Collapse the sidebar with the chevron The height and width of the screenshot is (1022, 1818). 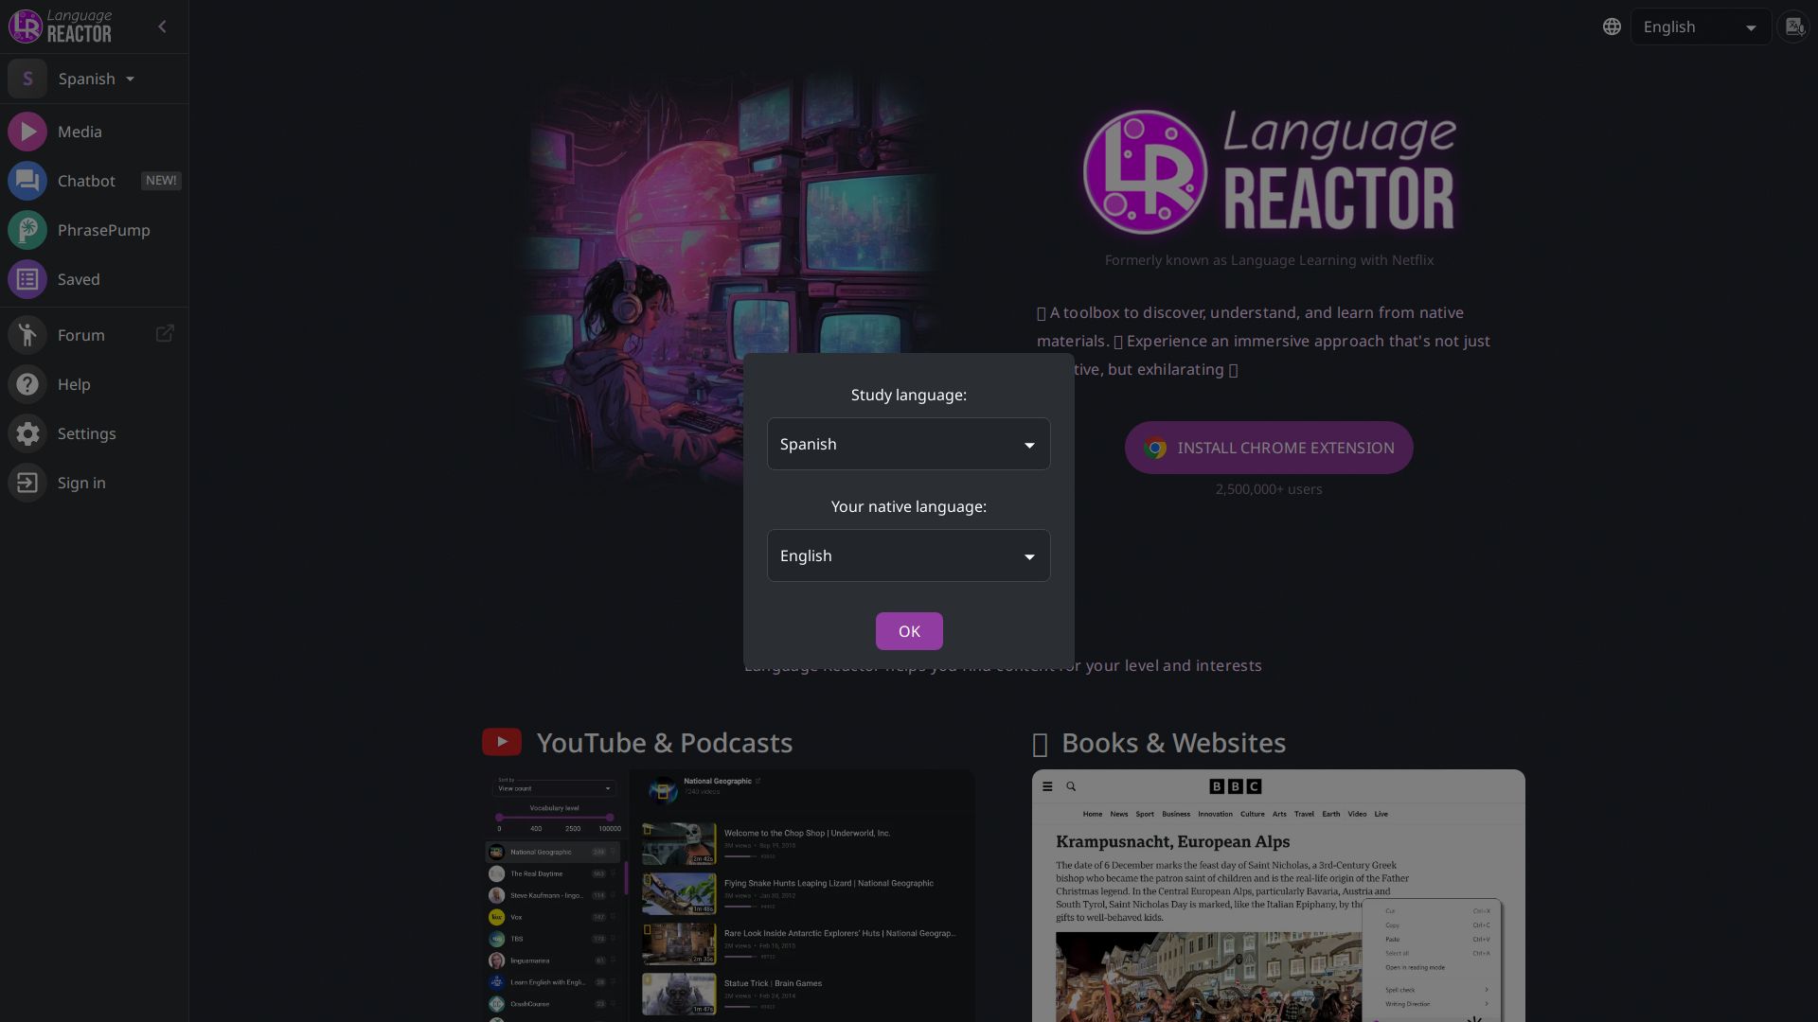(x=161, y=26)
